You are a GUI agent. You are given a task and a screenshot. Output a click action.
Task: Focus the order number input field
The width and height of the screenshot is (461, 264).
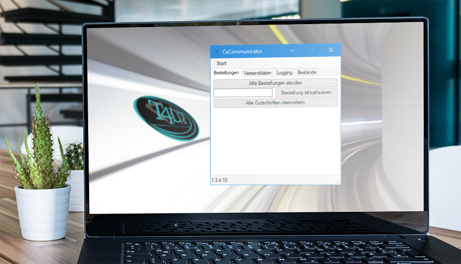[243, 93]
